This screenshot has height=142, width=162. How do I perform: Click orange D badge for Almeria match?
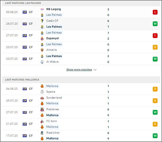coord(155,47)
